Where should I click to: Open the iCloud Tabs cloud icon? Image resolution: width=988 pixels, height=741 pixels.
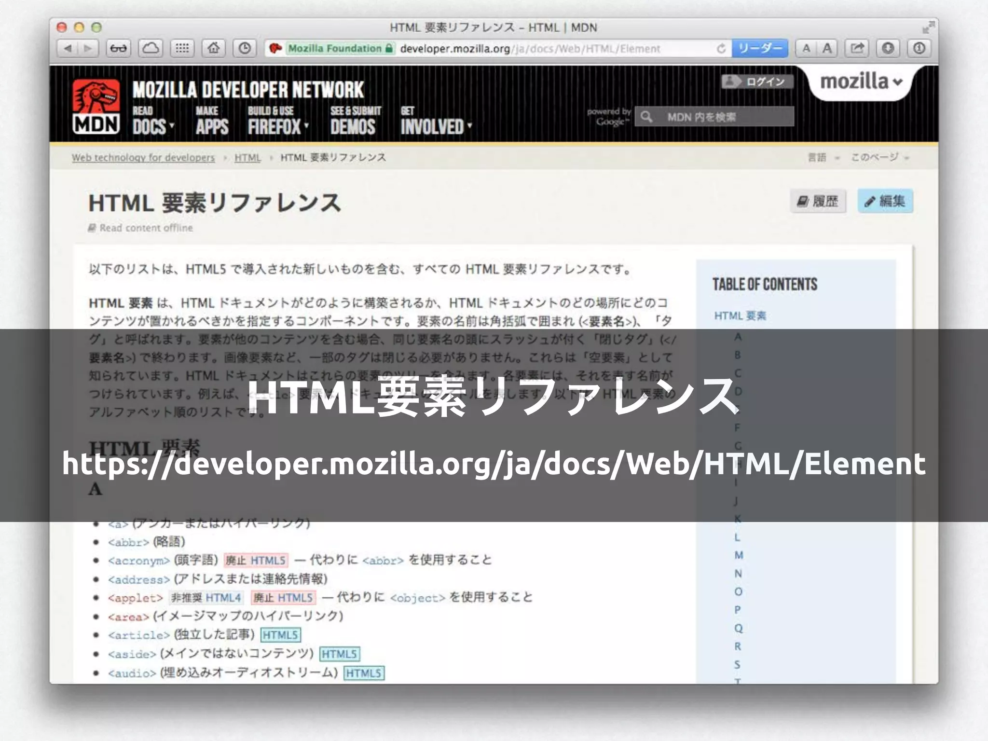[151, 48]
